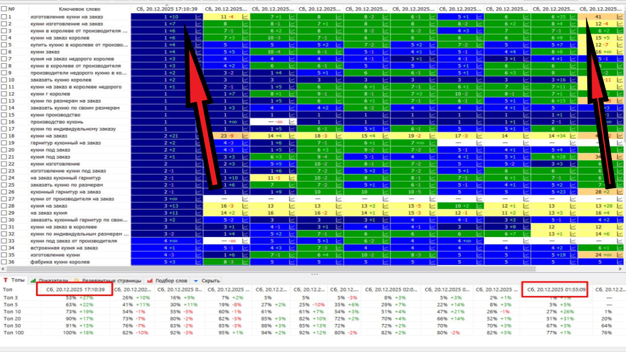This screenshot has width=626, height=352.
Task: Toggle the select-all checkbox next to №
Action: coord(4,9)
